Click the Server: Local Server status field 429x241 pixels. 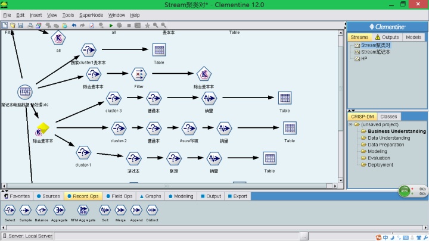point(27,236)
